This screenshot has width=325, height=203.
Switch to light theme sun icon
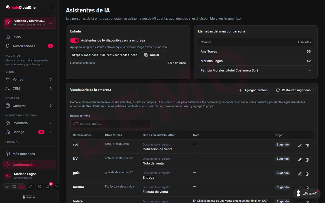pyautogui.click(x=7, y=187)
